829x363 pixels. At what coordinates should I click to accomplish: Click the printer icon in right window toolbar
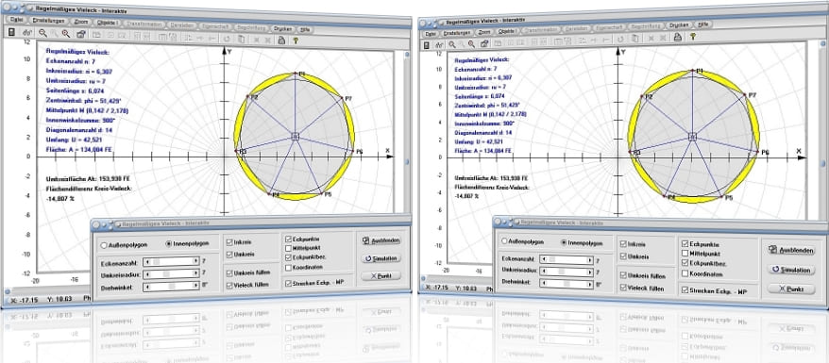[677, 37]
